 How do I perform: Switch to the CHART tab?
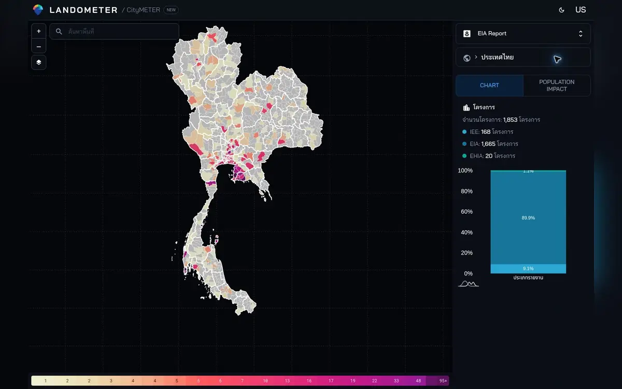489,86
